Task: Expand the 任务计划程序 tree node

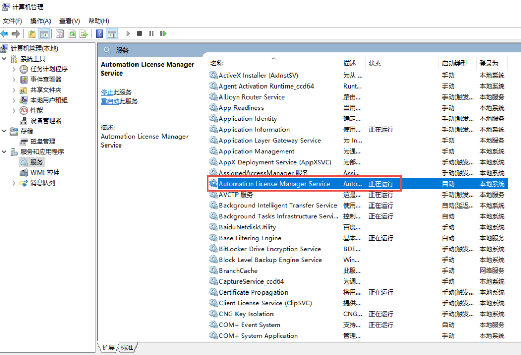Action: click(x=14, y=69)
